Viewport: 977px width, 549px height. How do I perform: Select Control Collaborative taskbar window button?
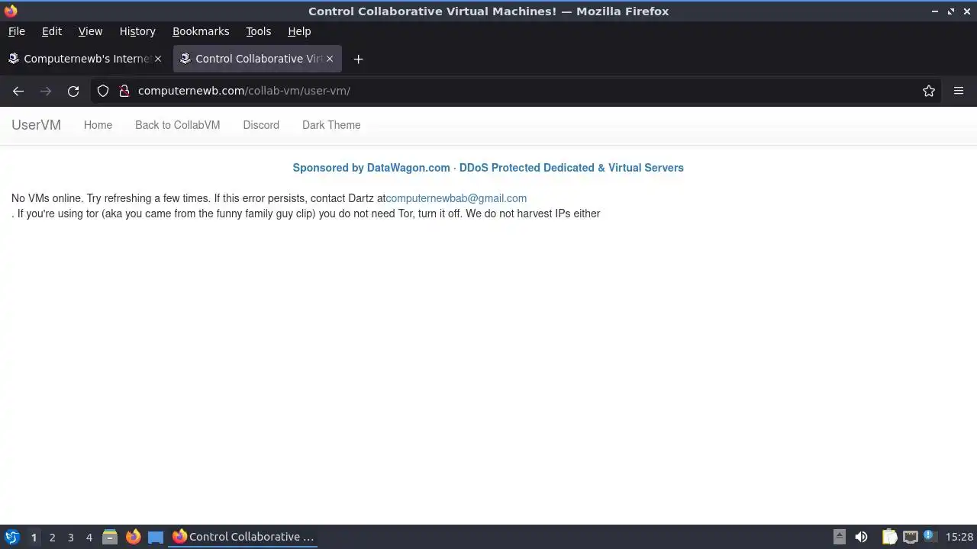(243, 537)
